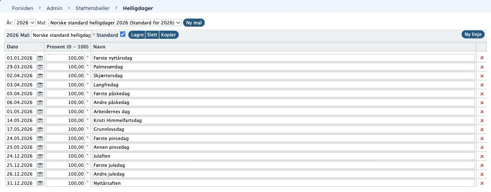Image resolution: width=491 pixels, height=192 pixels.
Task: Open calendar picker for Arbeidernes dag date
Action: pos(40,112)
